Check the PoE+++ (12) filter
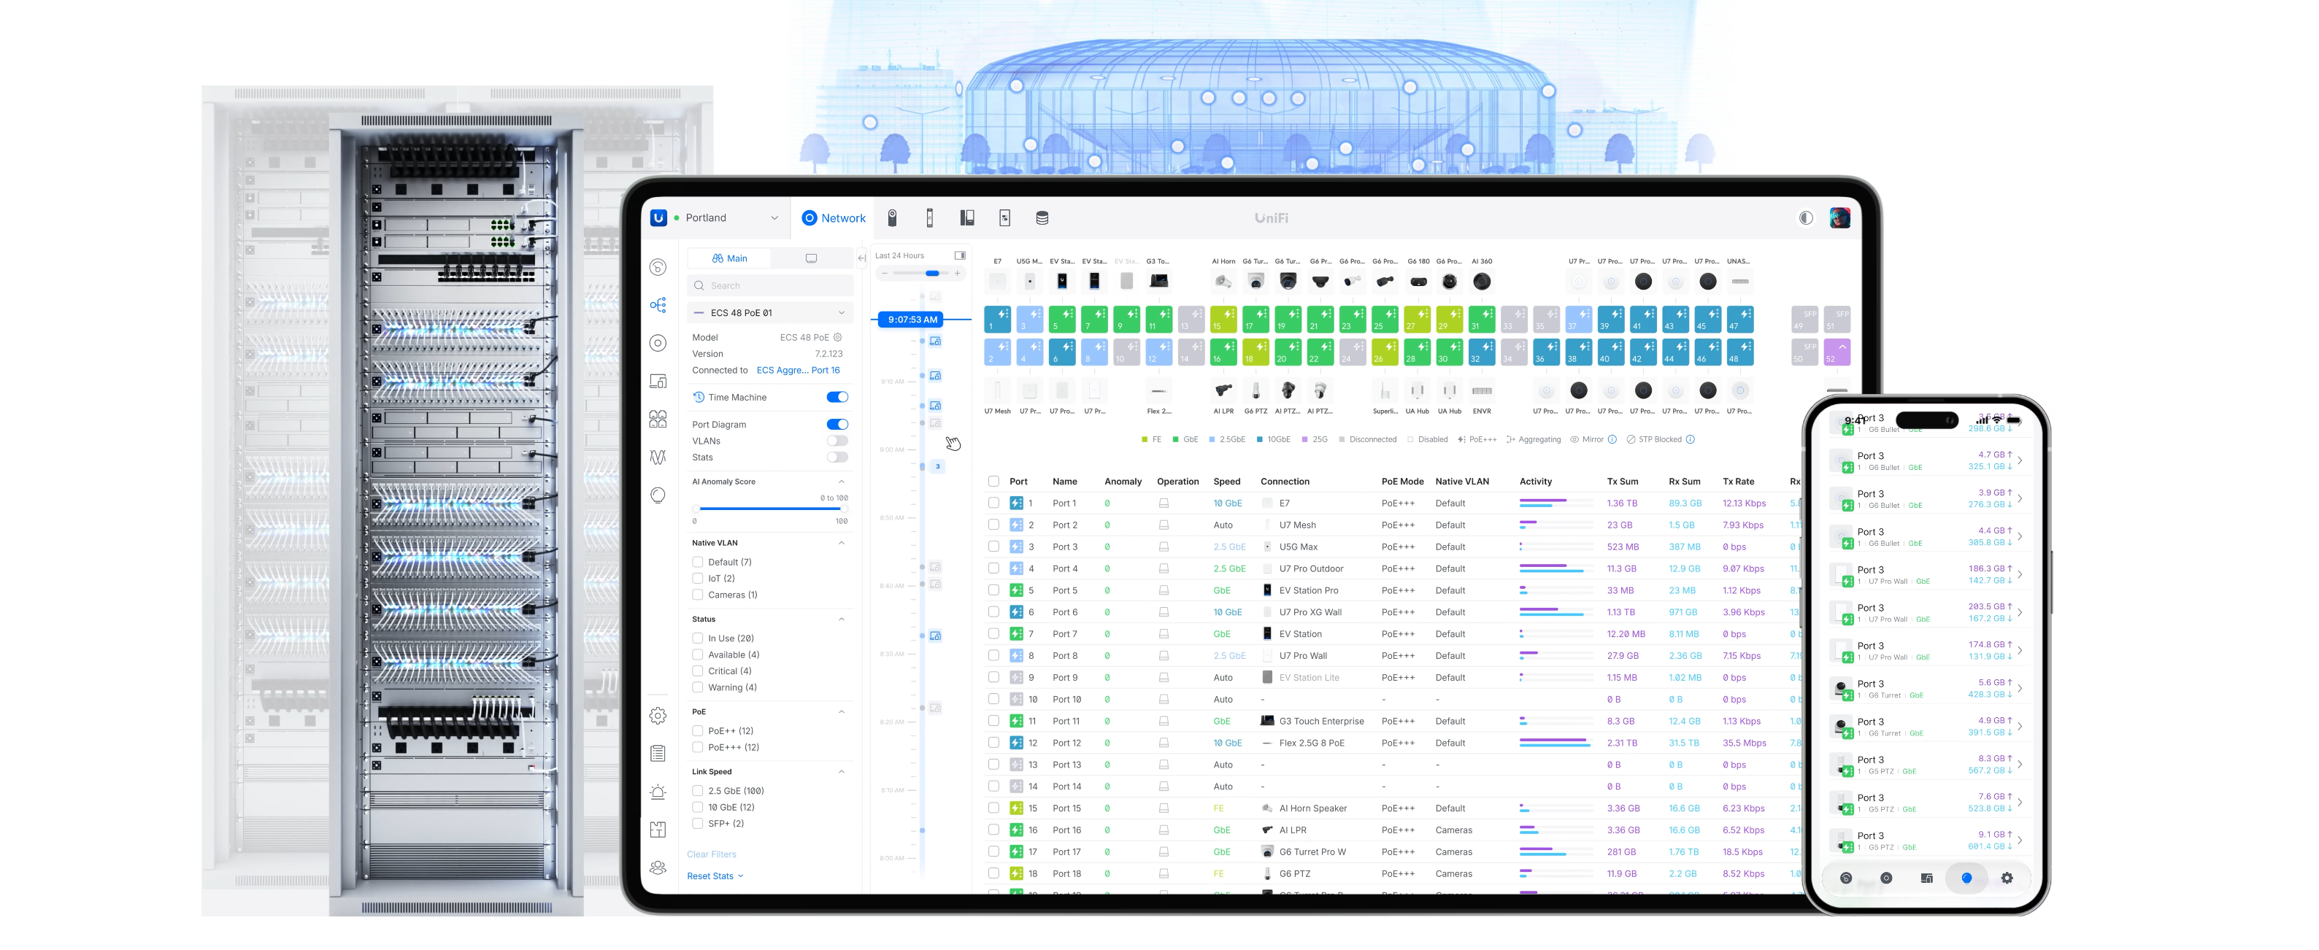Image resolution: width=2319 pixels, height=950 pixels. click(697, 746)
